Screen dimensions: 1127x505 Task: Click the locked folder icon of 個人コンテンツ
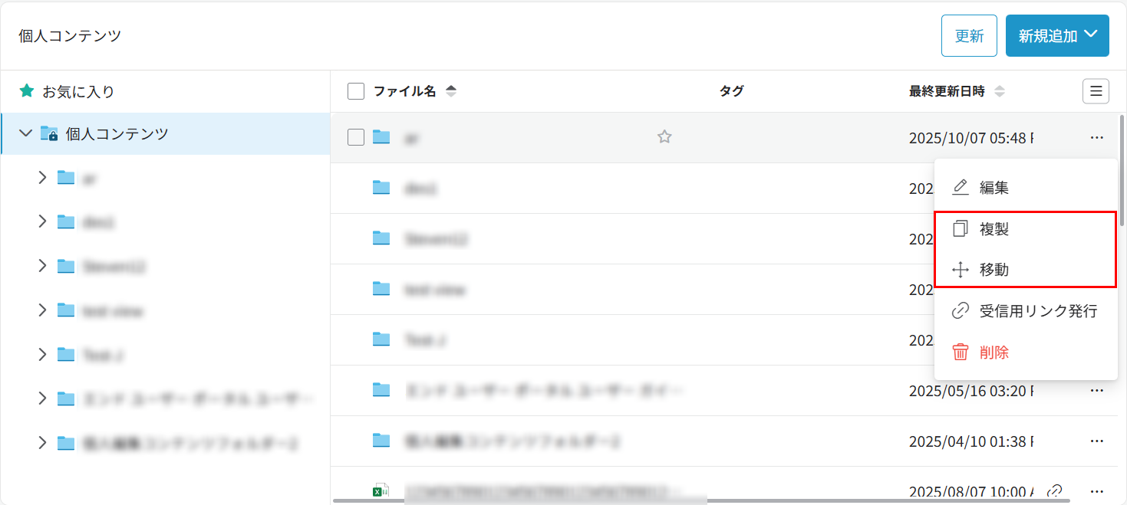click(x=49, y=133)
